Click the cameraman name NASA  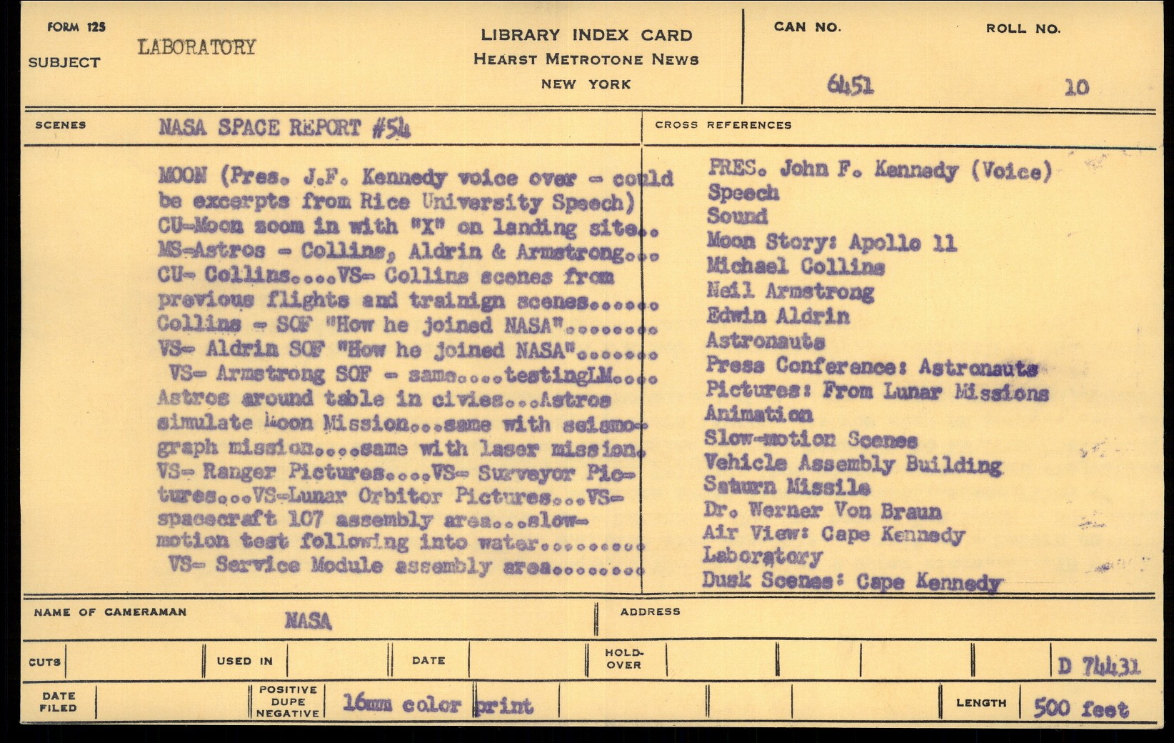pos(308,620)
